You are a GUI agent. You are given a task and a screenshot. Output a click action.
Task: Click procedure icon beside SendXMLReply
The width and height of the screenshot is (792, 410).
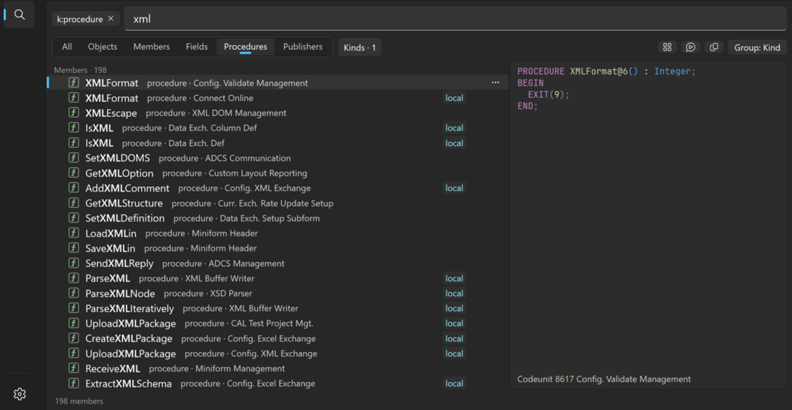pyautogui.click(x=74, y=263)
